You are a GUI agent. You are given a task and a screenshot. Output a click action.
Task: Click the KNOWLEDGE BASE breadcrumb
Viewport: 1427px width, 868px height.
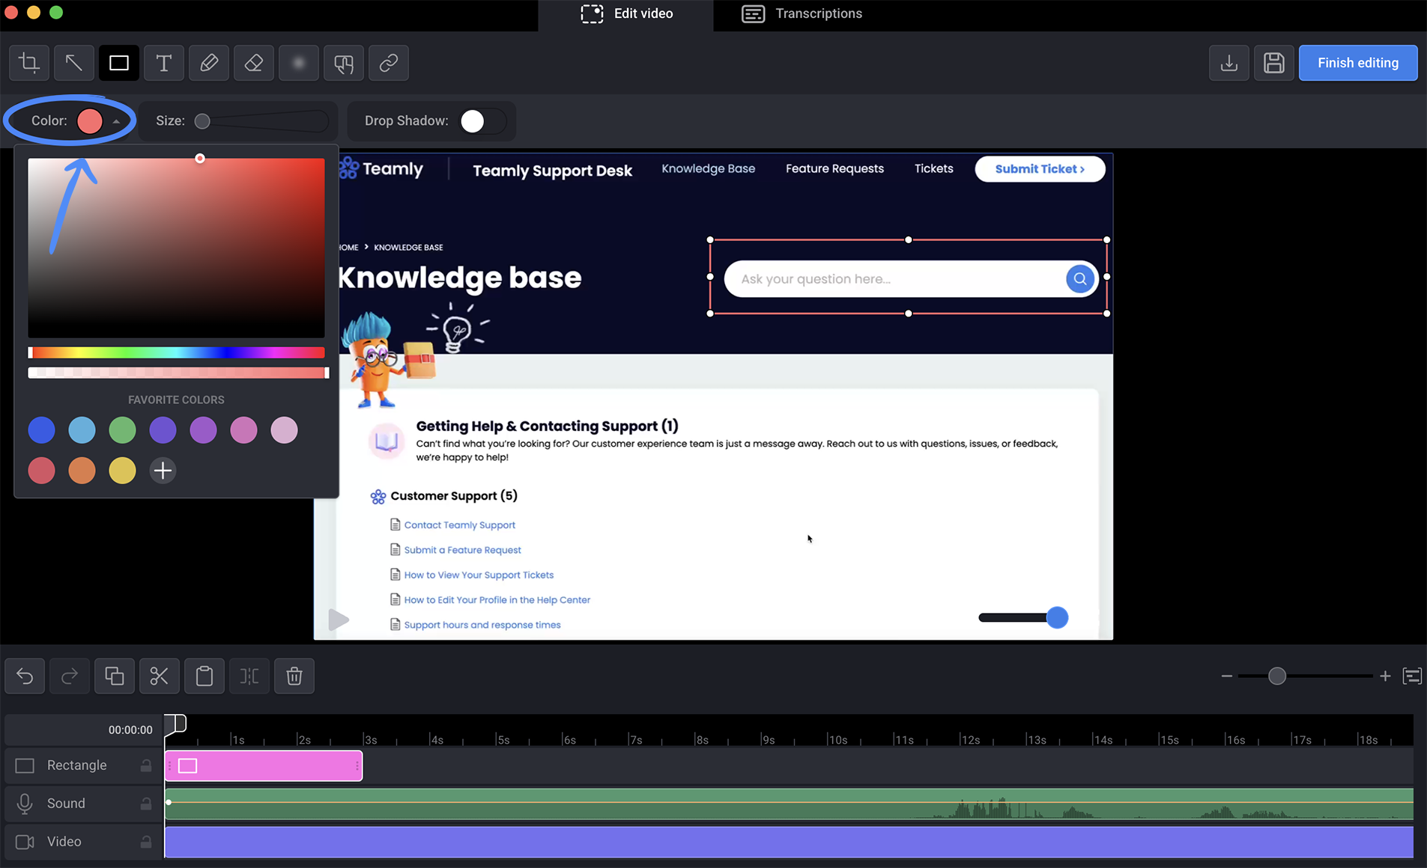tap(408, 248)
